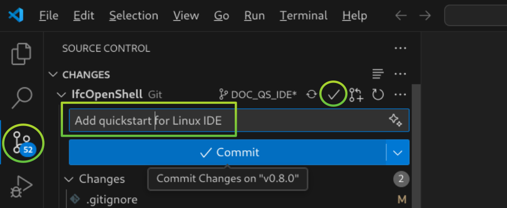Open the Search view magnifier icon
507x208 pixels.
(22, 98)
